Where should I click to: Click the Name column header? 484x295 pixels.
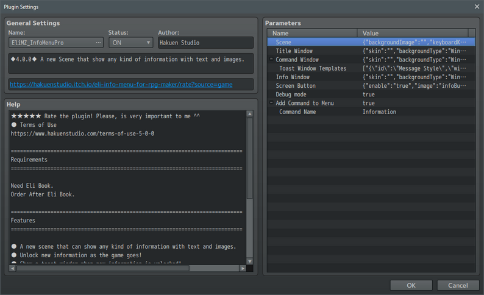pos(312,33)
